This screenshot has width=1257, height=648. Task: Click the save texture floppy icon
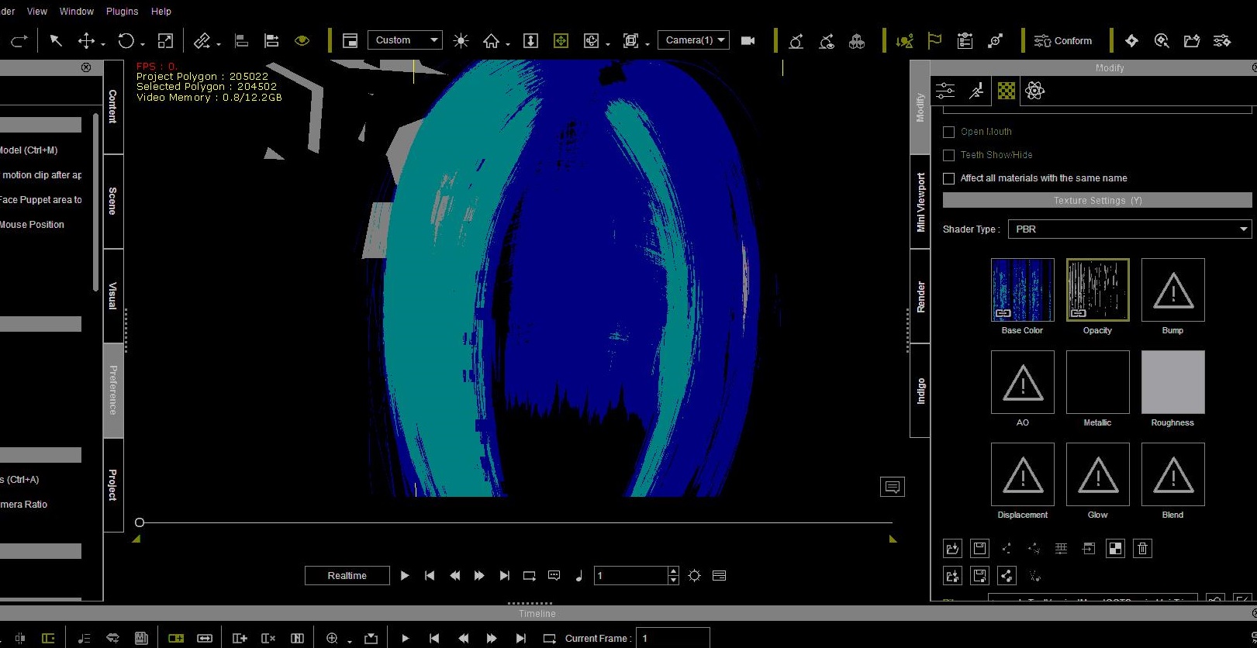pyautogui.click(x=979, y=549)
